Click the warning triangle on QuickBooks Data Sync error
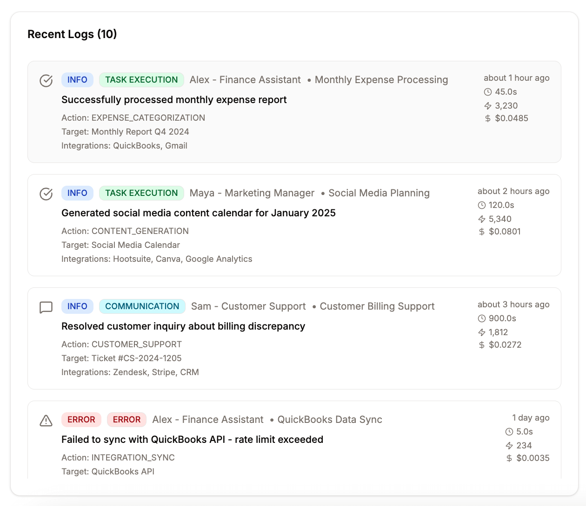586x506 pixels. tap(46, 421)
